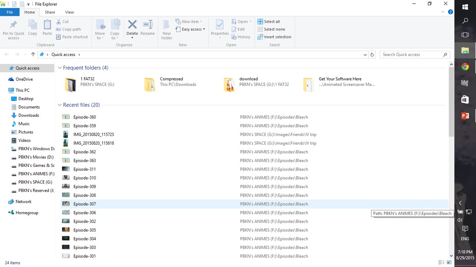
Task: Select PBKN's ANIMES (F:) drive in sidebar
Action: pyautogui.click(x=36, y=174)
